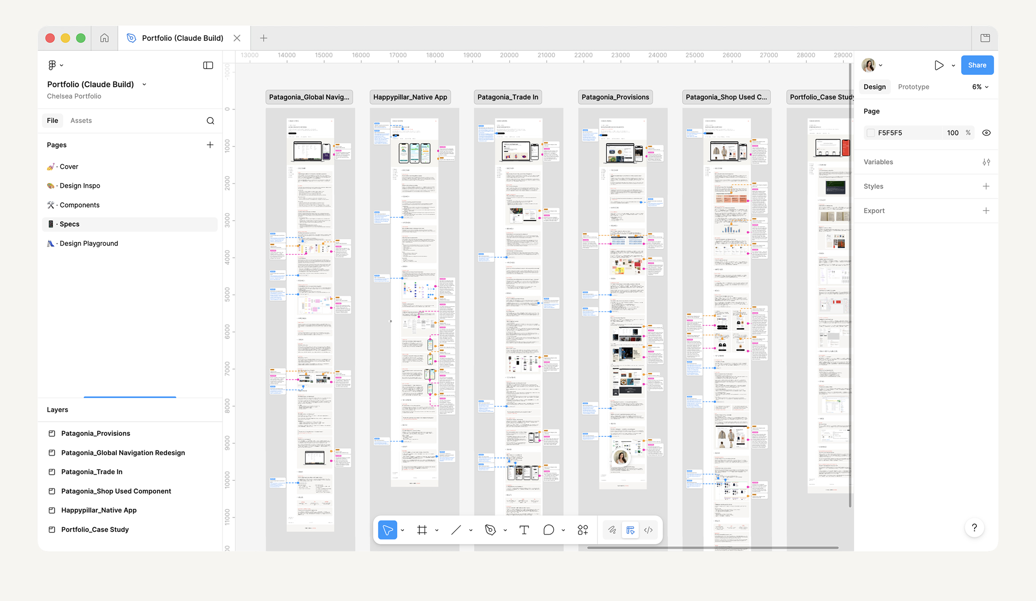Select the Comment tool

(548, 530)
